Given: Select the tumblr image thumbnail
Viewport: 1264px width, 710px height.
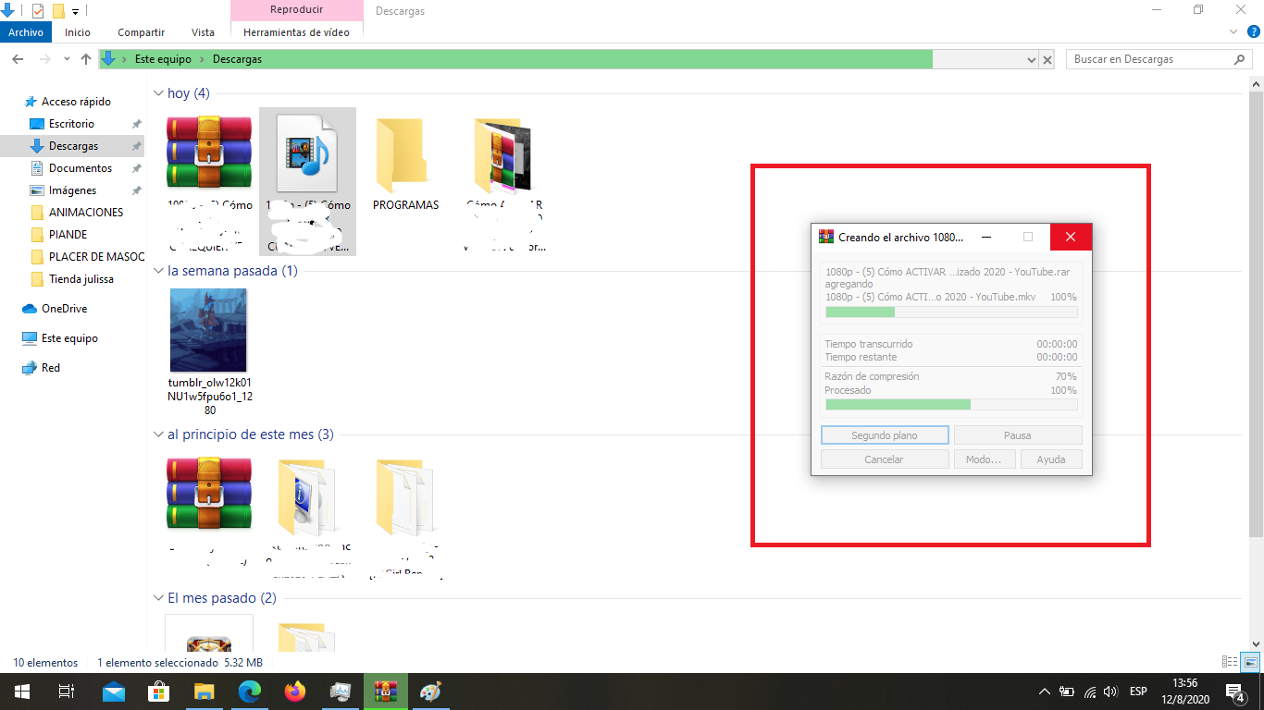Looking at the screenshot, I should 208,330.
